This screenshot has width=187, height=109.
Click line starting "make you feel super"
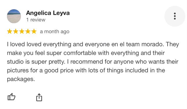coord(86,53)
